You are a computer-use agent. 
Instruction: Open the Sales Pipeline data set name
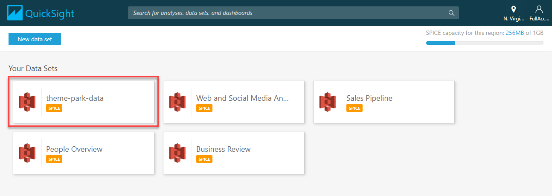point(369,98)
